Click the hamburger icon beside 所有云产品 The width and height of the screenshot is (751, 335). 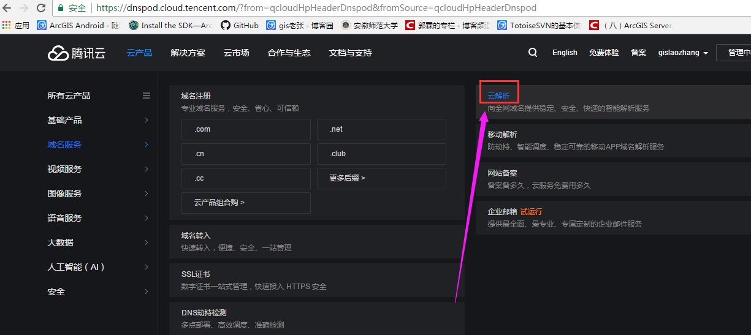(147, 96)
